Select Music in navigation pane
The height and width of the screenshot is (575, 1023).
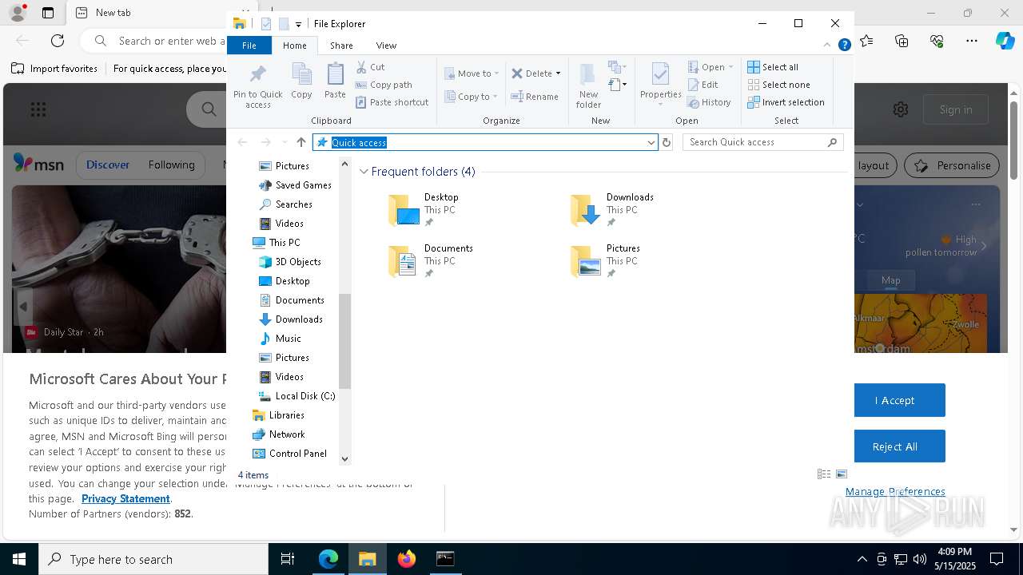(x=280, y=339)
